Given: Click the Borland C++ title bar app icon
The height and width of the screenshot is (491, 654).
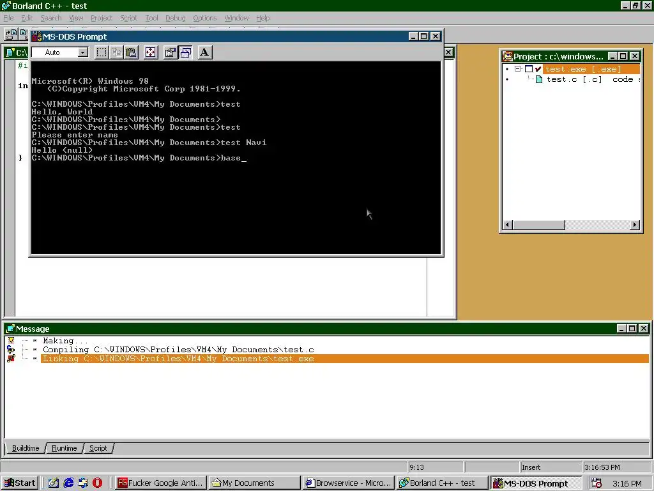Looking at the screenshot, I should (6, 6).
